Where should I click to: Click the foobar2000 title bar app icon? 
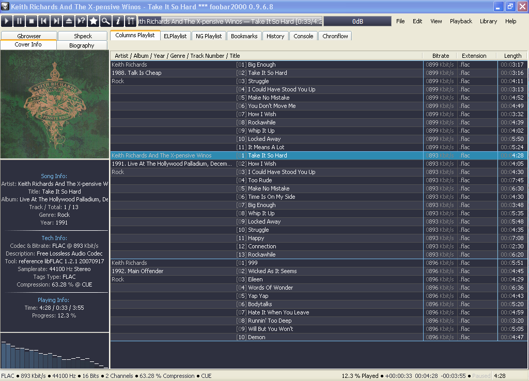point(5,6)
